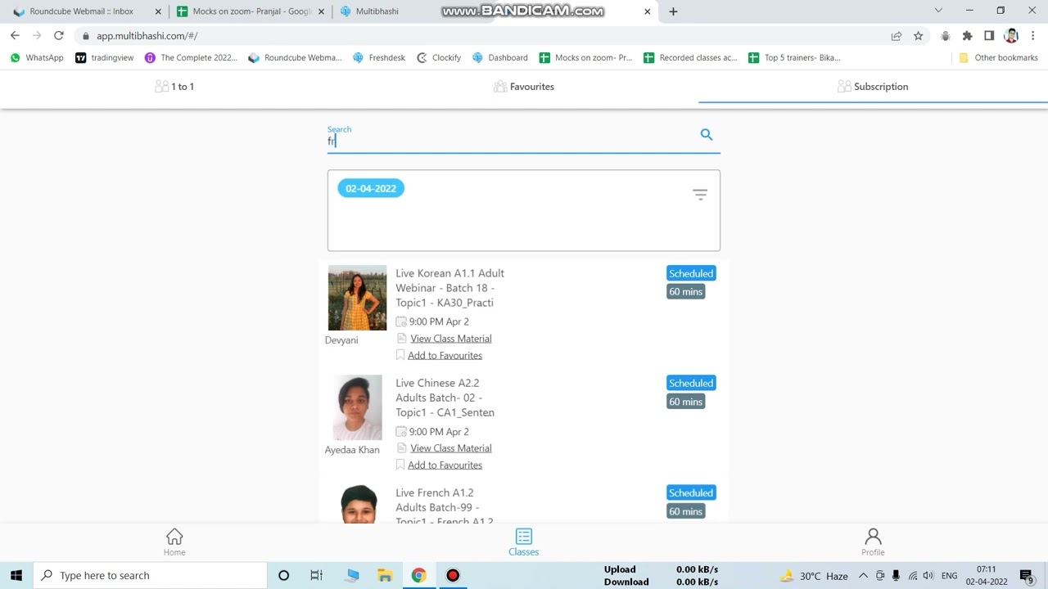Open Classes in bottom navigation
Image resolution: width=1048 pixels, height=589 pixels.
pyautogui.click(x=524, y=542)
